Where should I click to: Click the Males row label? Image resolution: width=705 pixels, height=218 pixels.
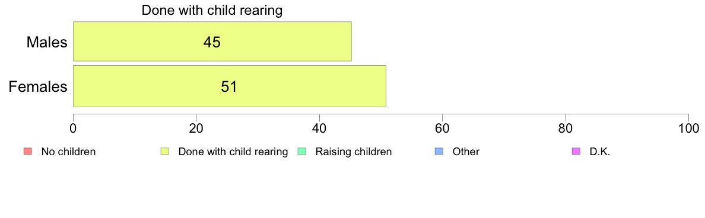(47, 42)
